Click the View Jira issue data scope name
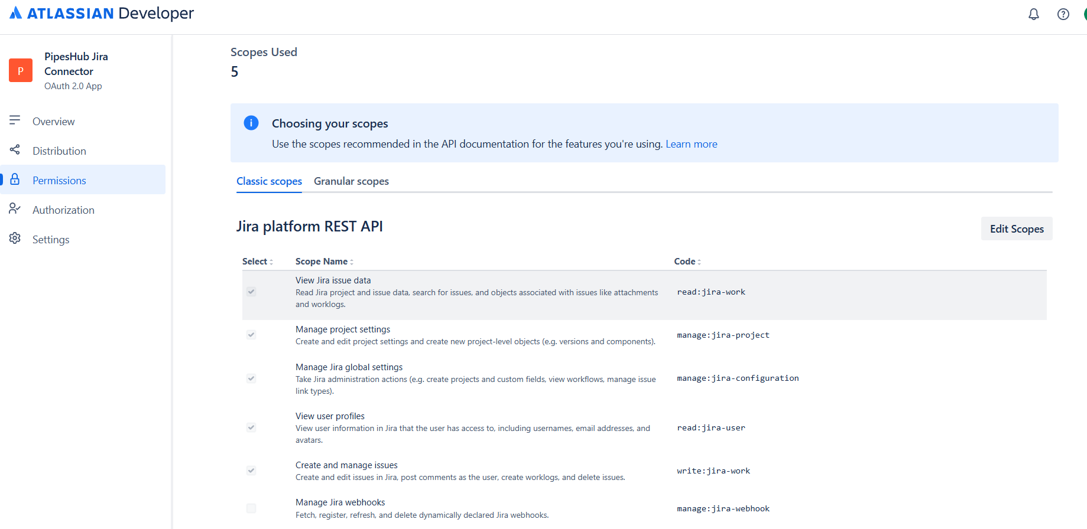The width and height of the screenshot is (1087, 529). [333, 280]
